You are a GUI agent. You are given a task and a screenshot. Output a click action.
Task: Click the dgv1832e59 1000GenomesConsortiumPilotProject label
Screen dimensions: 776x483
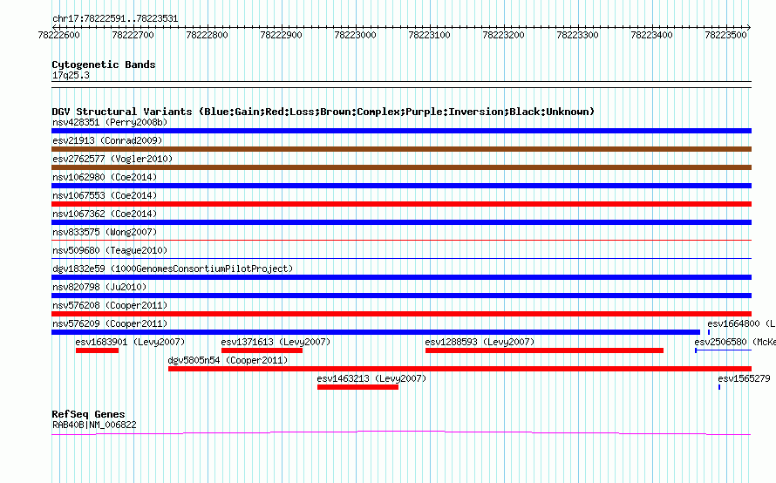pos(173,269)
